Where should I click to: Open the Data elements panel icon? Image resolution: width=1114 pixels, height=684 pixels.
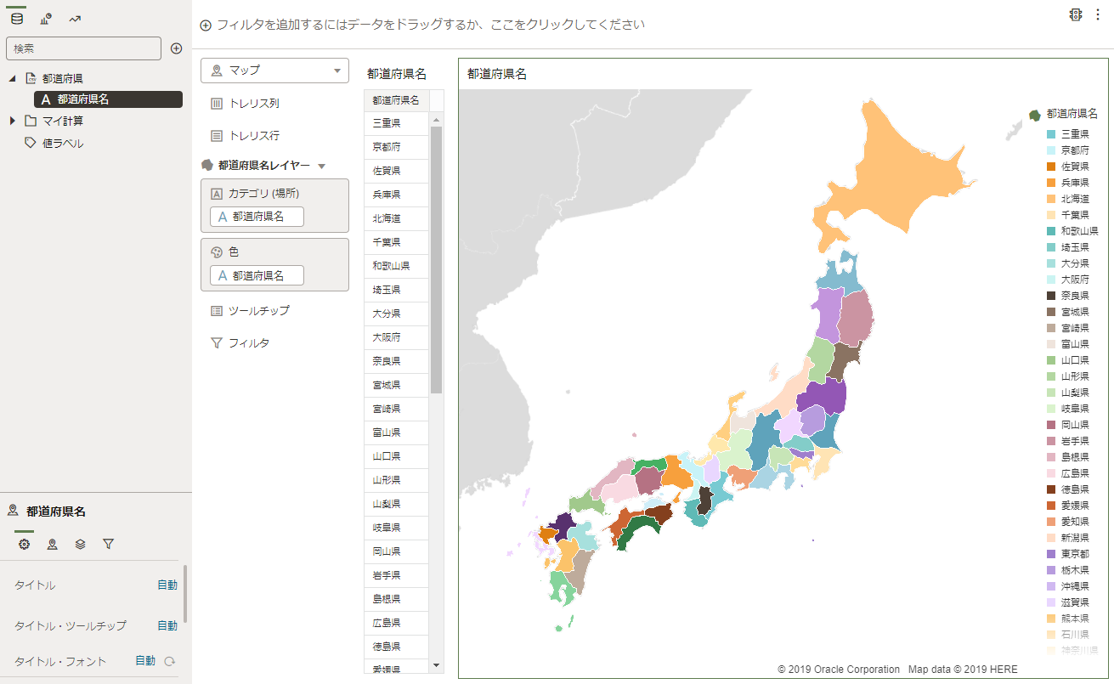coord(17,19)
